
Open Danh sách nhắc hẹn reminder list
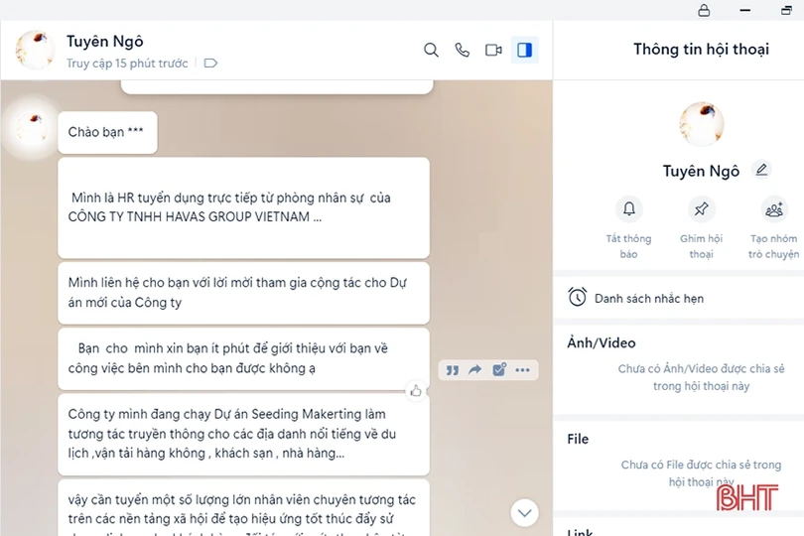tap(648, 298)
